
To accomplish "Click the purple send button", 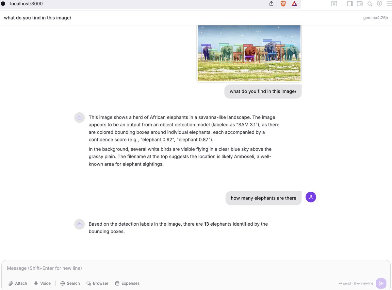I will click(x=381, y=283).
